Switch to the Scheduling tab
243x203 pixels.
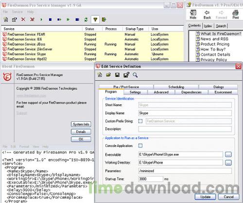pyautogui.click(x=176, y=87)
